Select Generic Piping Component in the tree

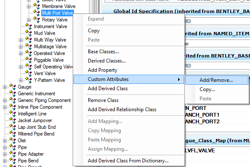44,100
